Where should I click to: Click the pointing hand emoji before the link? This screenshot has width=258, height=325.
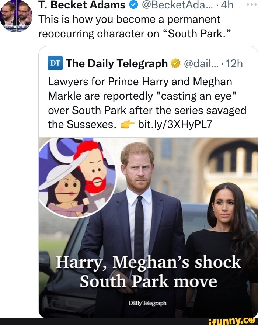point(127,125)
